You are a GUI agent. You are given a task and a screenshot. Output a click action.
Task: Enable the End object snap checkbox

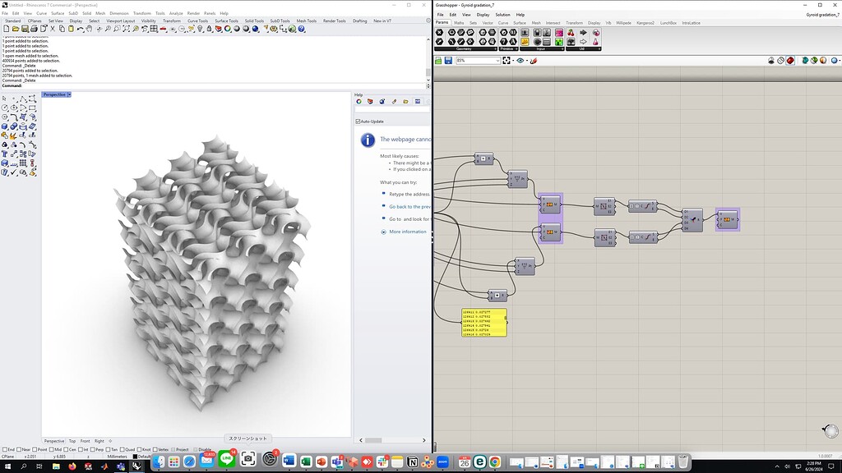pyautogui.click(x=7, y=449)
